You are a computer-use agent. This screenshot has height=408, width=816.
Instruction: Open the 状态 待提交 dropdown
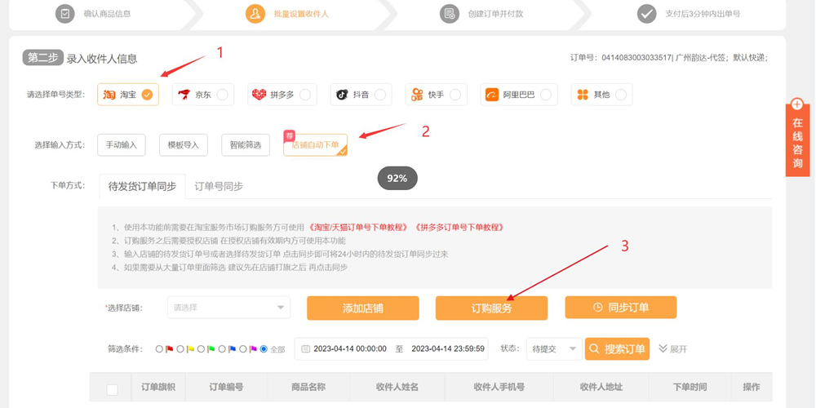553,349
